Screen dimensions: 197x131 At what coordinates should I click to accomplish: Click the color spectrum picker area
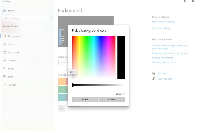tap(94, 57)
